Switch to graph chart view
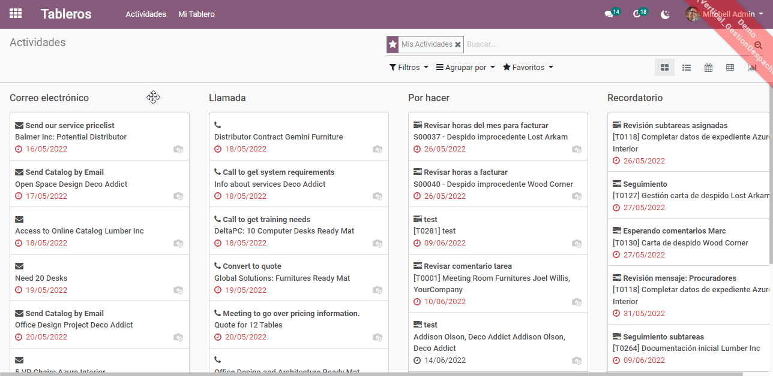773x376 pixels. point(751,68)
